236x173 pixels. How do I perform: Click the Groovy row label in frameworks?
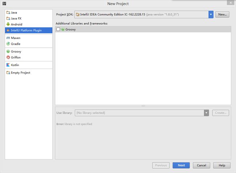click(70, 30)
